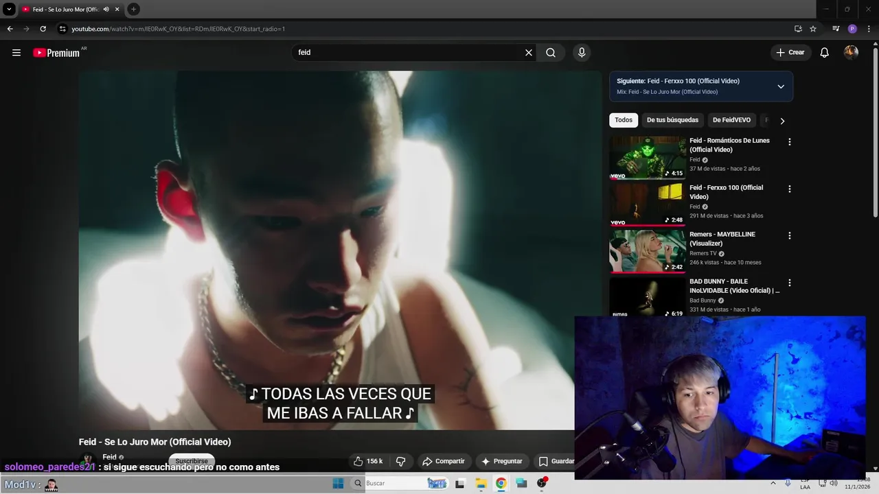Share the video with Compartir
This screenshot has height=494, width=879.
point(444,461)
